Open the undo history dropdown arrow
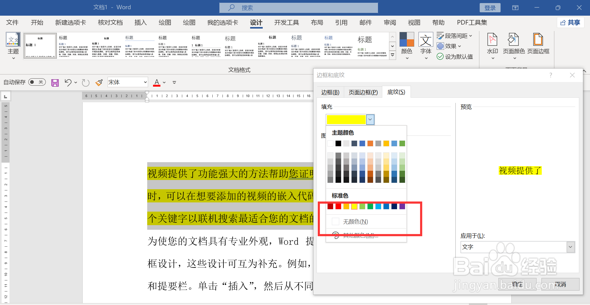The image size is (590, 305). pos(76,82)
